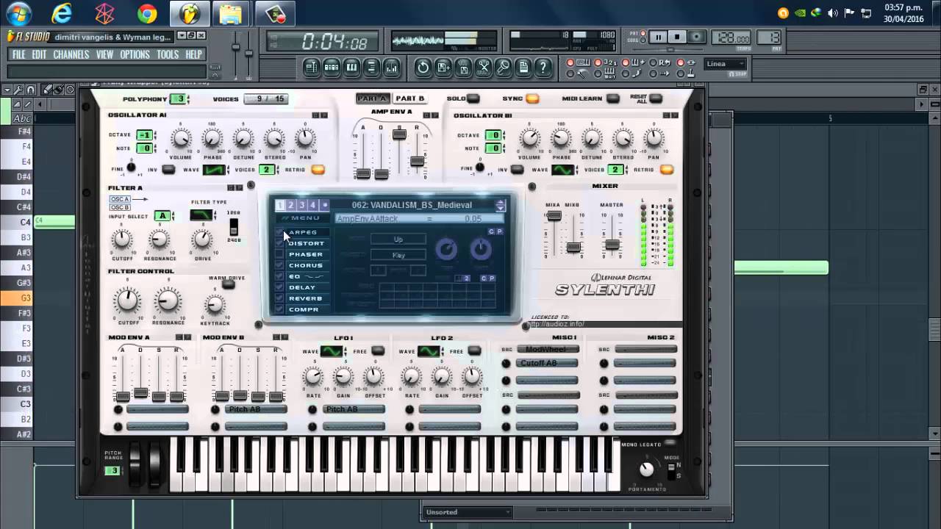
Task: Open the Linea snap dropdown
Action: click(x=726, y=64)
